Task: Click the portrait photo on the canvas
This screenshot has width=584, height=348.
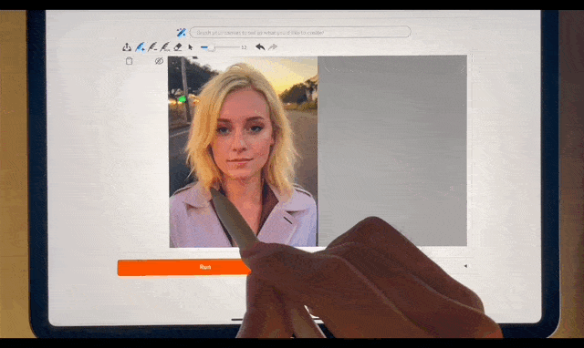Action: pyautogui.click(x=244, y=152)
